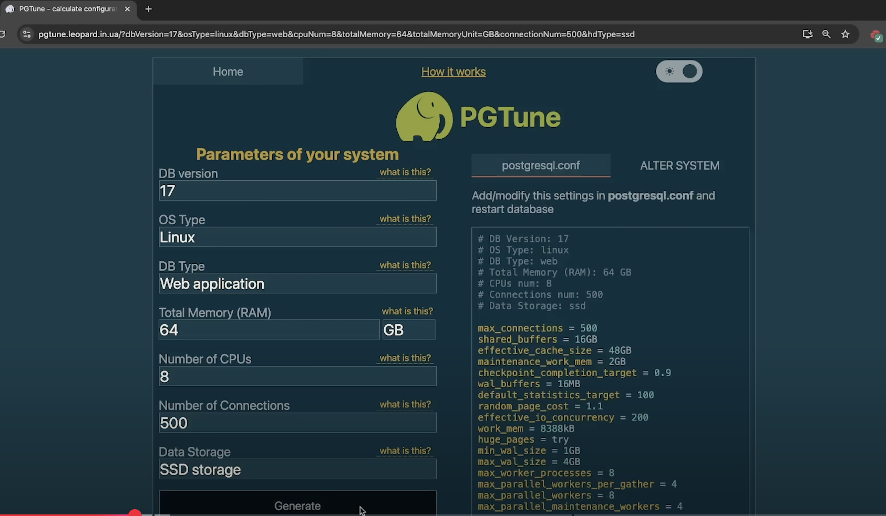This screenshot has height=516, width=886.
Task: Click the '# Data Storage: ssd' comment line
Action: [531, 306]
